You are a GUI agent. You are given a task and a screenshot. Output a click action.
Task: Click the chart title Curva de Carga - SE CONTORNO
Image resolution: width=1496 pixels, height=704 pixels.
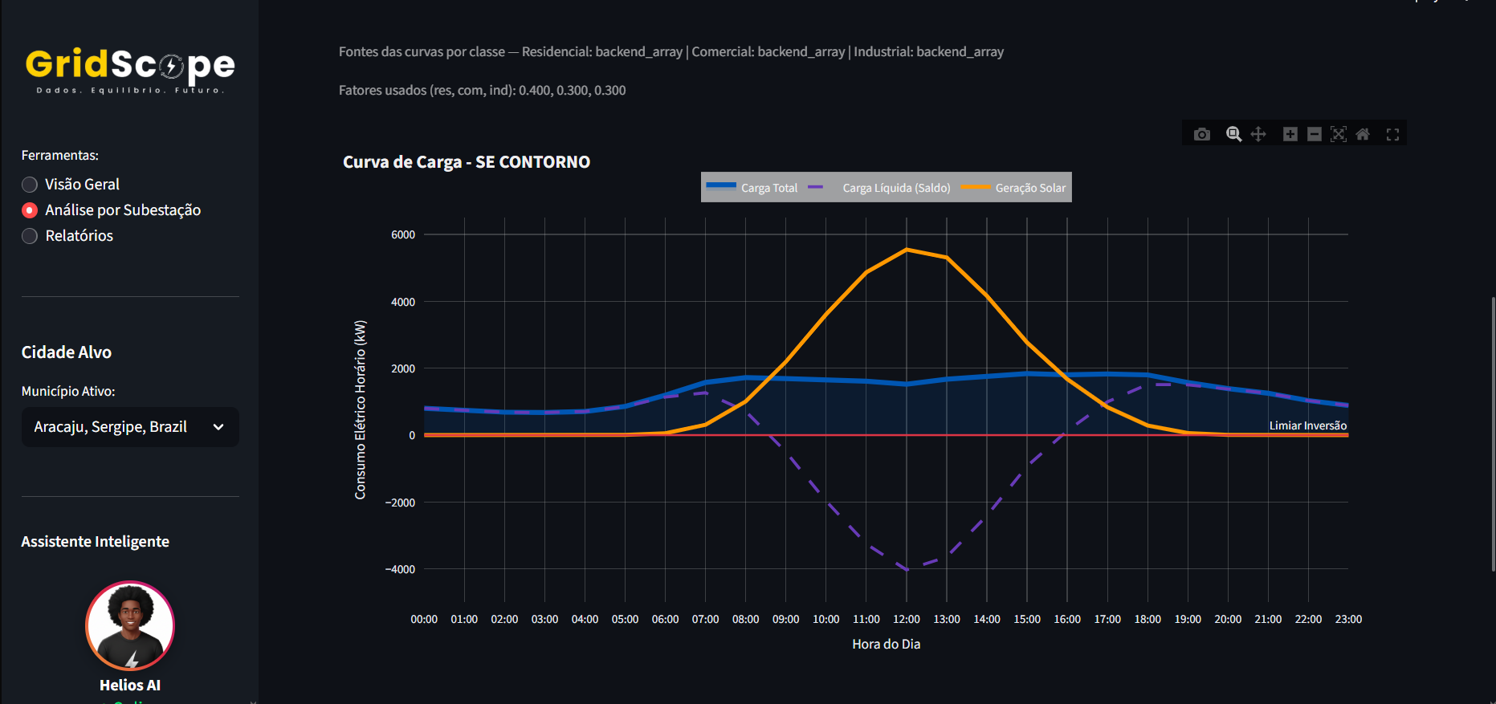(x=467, y=162)
